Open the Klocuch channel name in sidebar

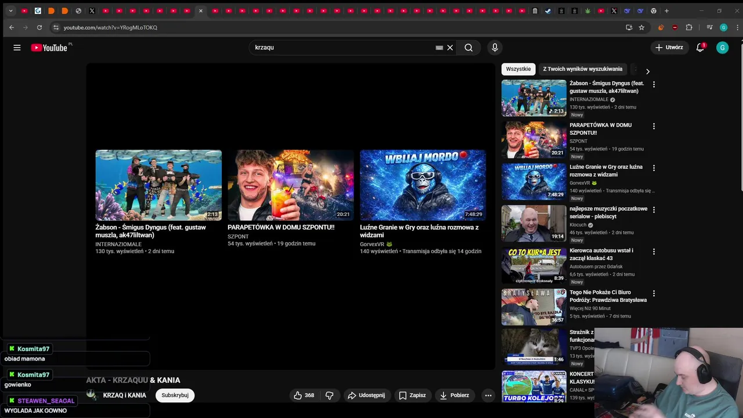click(578, 225)
